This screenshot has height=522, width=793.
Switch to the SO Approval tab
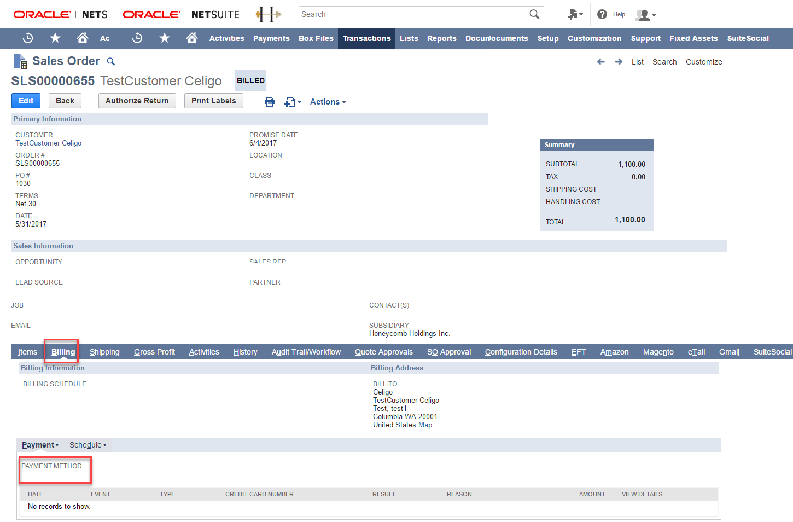coord(449,352)
